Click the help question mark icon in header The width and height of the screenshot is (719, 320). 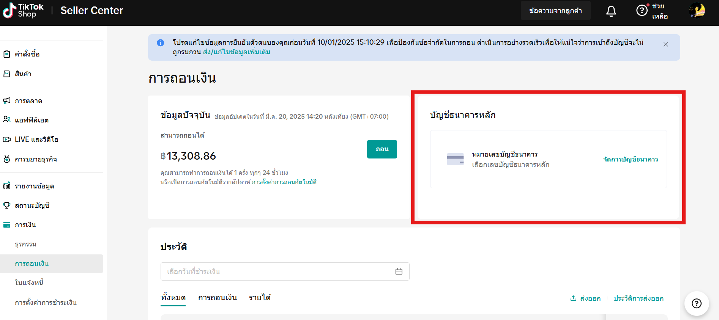642,10
